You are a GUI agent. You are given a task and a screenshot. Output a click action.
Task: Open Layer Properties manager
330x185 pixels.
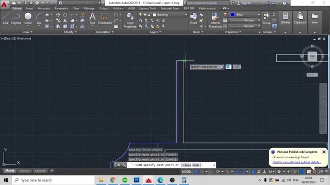tap(130, 20)
